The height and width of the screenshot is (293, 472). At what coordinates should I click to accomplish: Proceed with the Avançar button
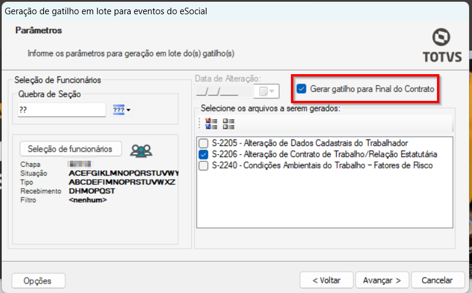coord(382,281)
